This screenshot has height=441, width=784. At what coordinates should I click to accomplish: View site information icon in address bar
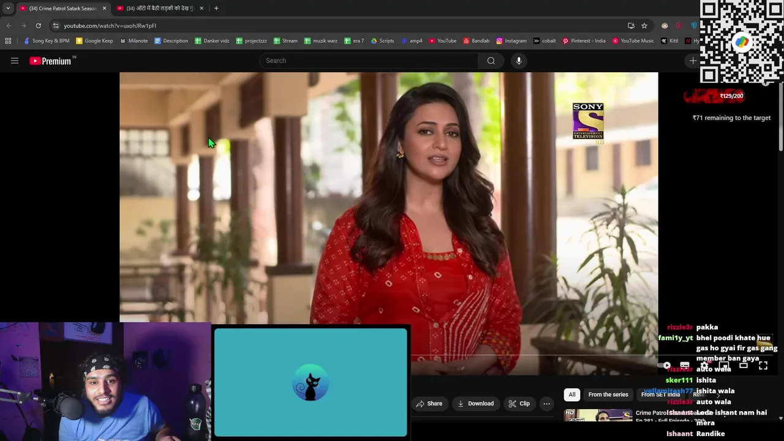click(x=56, y=26)
